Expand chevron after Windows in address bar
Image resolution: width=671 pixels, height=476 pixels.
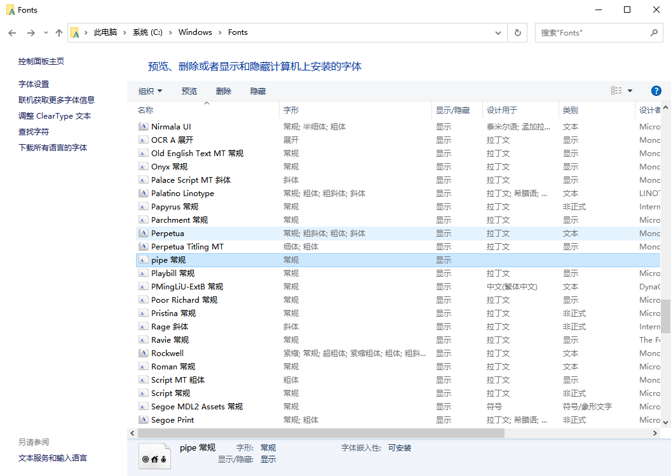coord(220,33)
